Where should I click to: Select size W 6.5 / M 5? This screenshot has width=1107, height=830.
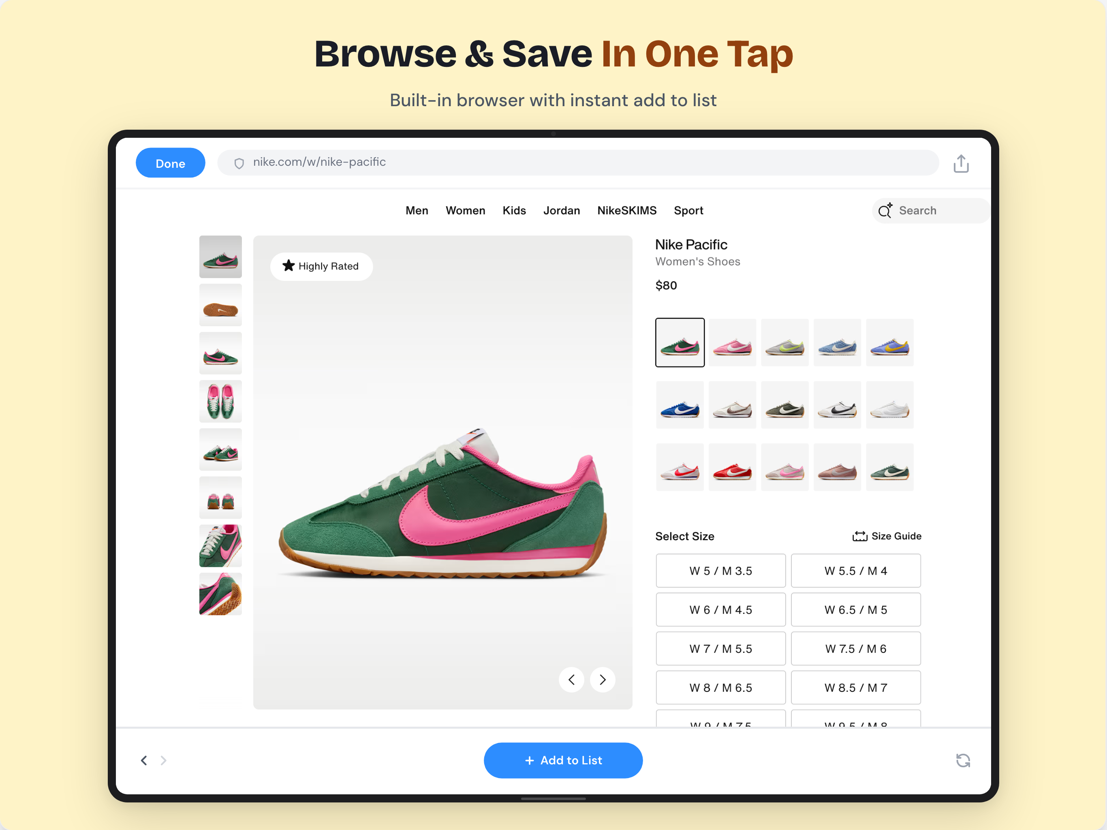coord(856,610)
